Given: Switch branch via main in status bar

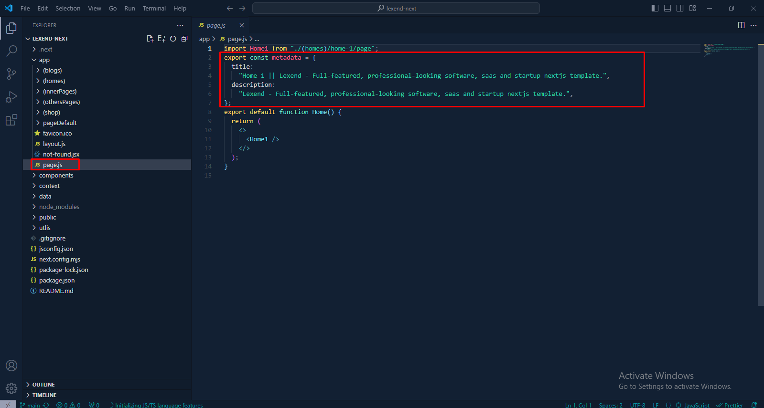Looking at the screenshot, I should point(30,405).
